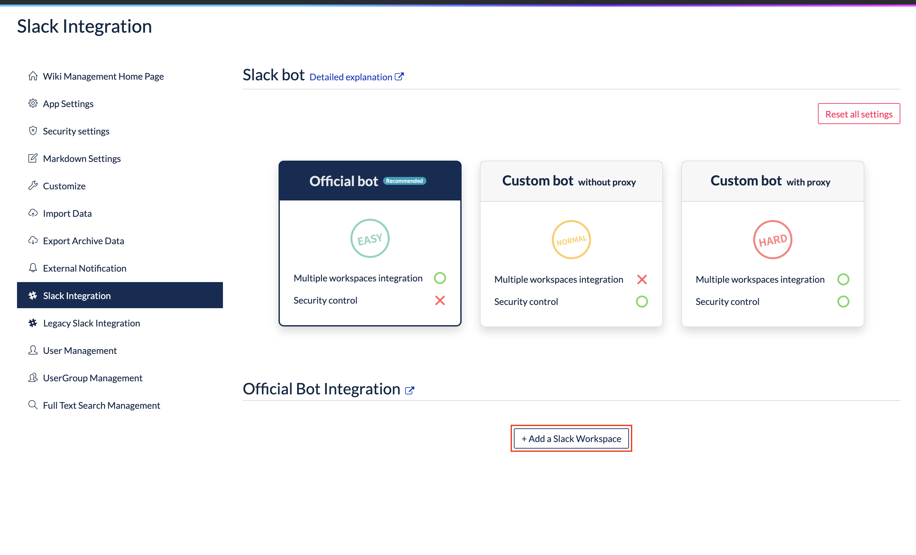916x555 pixels.
Task: Click the Recommended badge on Official bot
Action: 404,181
